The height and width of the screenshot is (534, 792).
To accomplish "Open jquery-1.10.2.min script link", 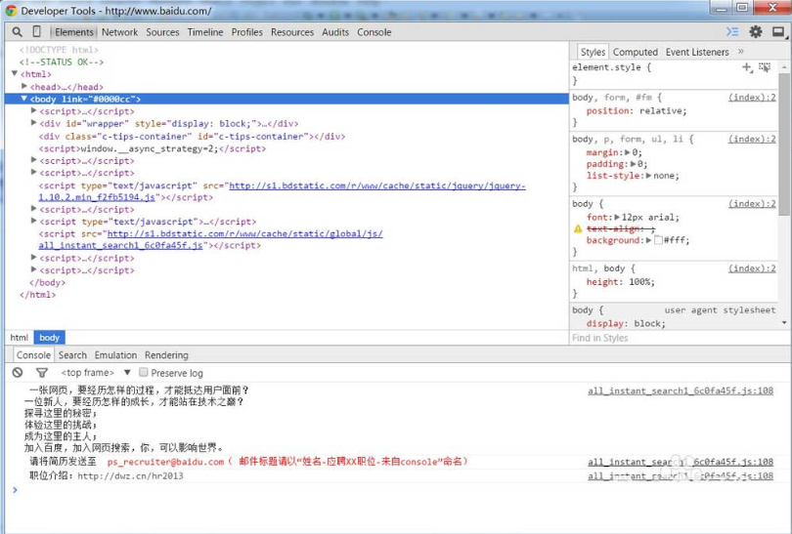I will (282, 191).
